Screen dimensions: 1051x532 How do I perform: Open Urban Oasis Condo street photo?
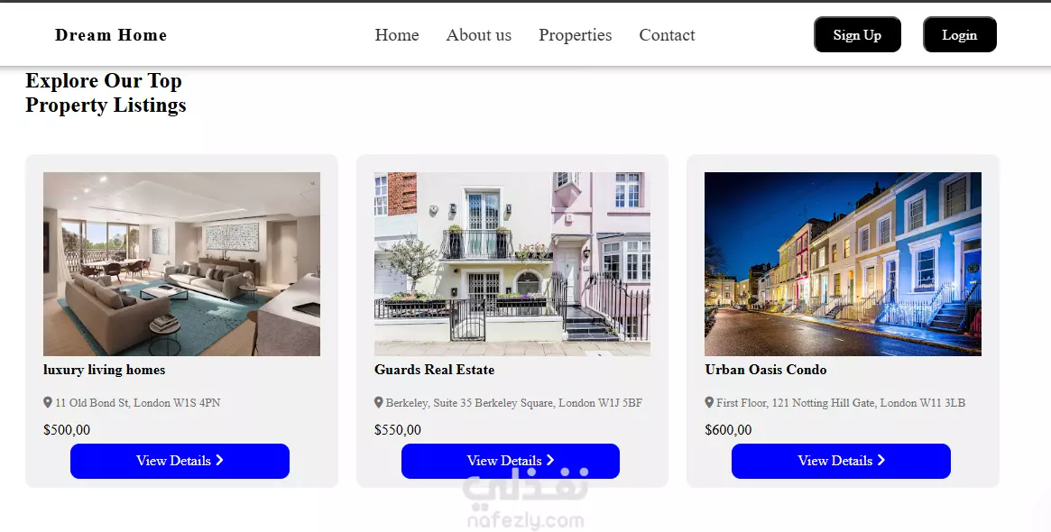coord(843,264)
